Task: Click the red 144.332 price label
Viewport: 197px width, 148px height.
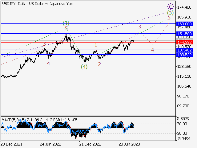Action: [x=185, y=42]
